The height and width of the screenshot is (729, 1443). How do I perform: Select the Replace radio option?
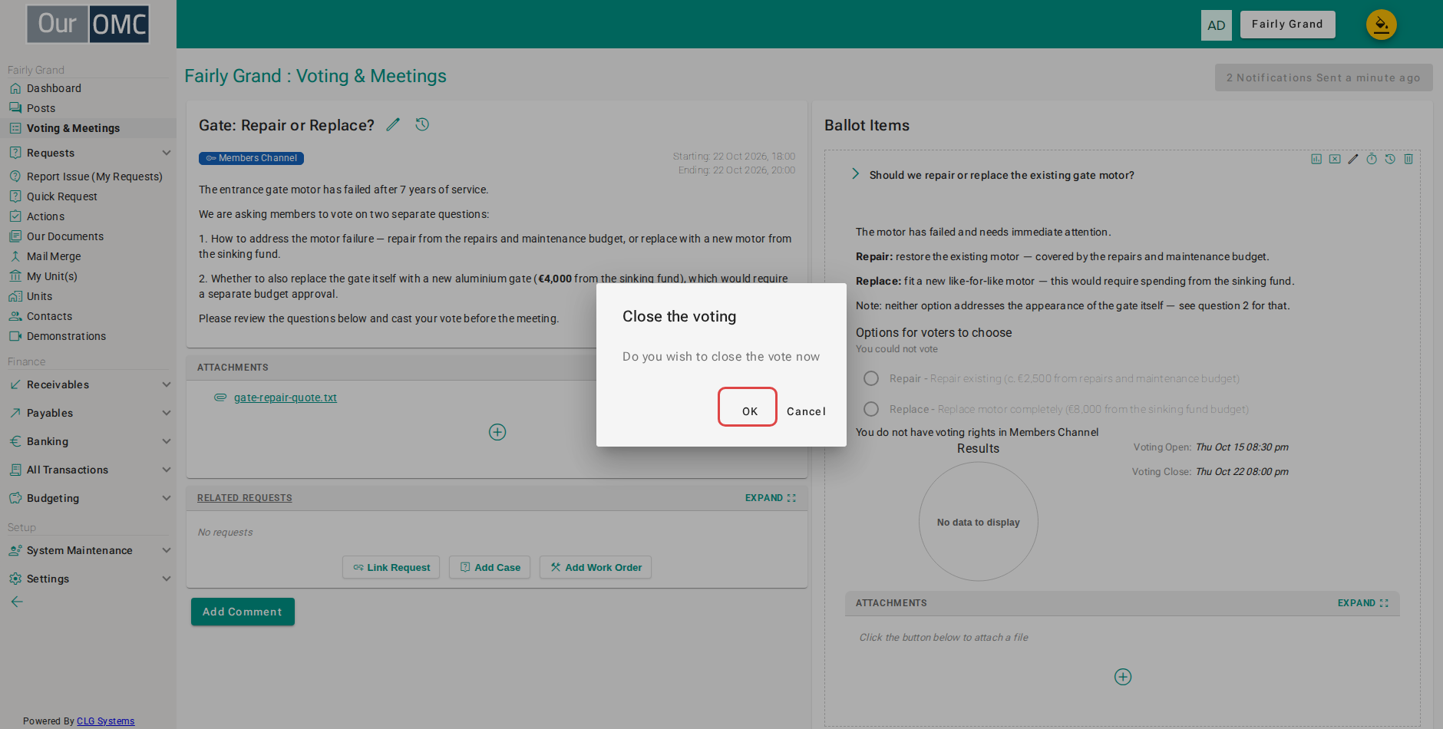click(x=871, y=409)
